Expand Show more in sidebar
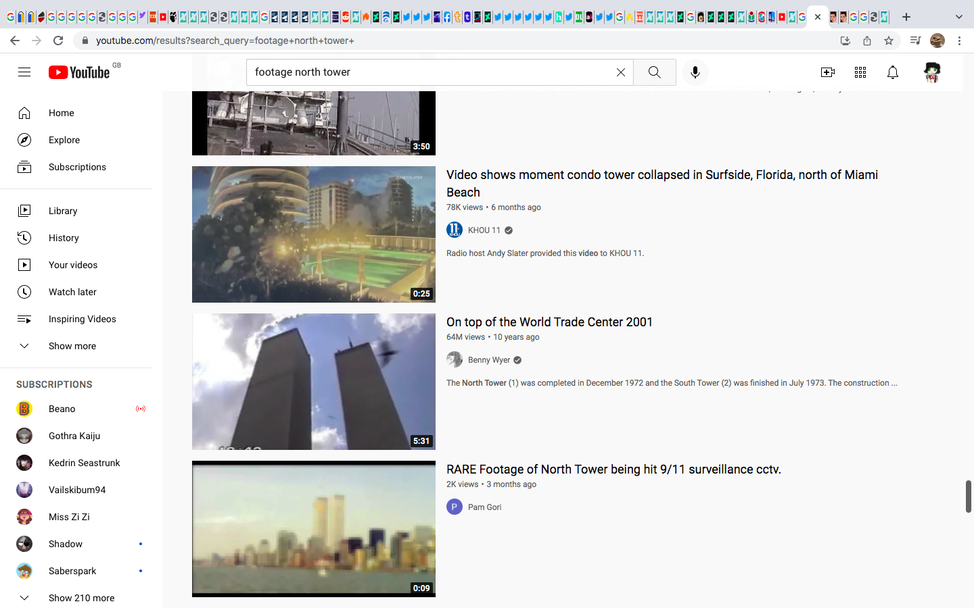The image size is (974, 608). [76, 346]
